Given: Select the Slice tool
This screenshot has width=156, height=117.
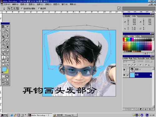Looking at the screenshot, I should (7, 37).
